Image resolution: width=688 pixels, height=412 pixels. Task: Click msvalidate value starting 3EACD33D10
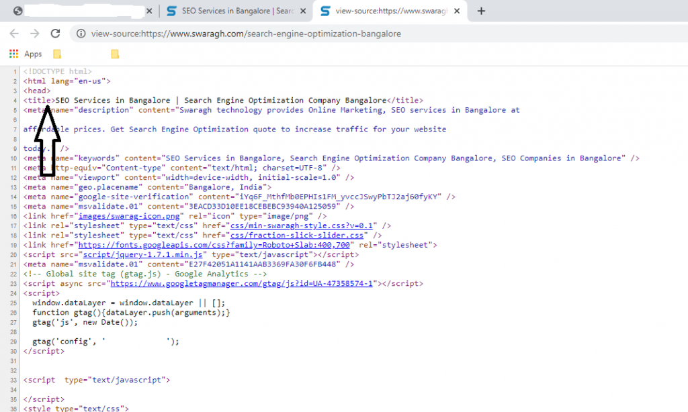click(x=263, y=207)
